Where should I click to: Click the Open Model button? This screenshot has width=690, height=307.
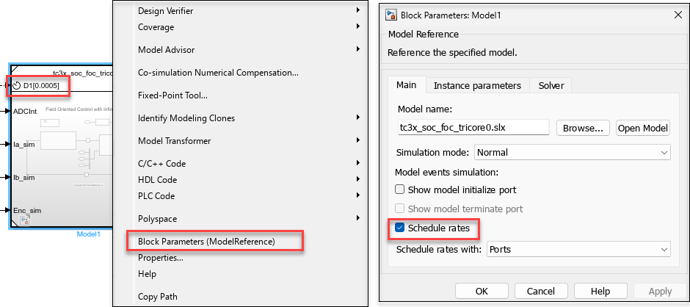(x=643, y=128)
